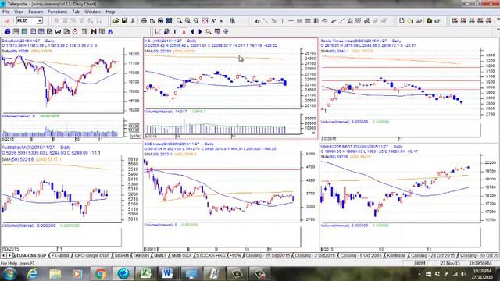Click the T text tool icon
Image resolution: width=500 pixels, height=281 pixels.
pyautogui.click(x=175, y=31)
